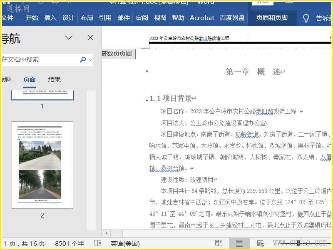Open the 插入 ribbon tab
Screen dimensions: 333x250
click(x=50, y=18)
